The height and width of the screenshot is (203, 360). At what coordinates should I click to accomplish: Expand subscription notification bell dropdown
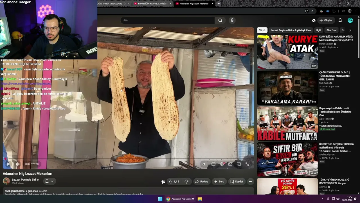[49, 181]
